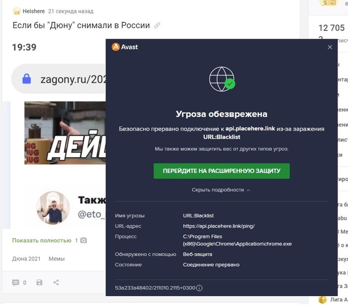Click the globe with checkmark icon

(x=222, y=79)
